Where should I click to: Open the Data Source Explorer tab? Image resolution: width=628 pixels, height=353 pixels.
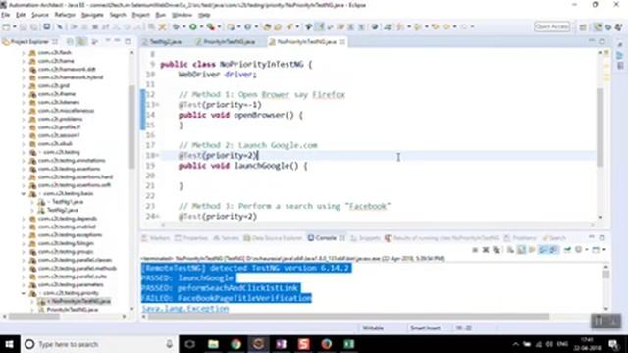(x=273, y=238)
